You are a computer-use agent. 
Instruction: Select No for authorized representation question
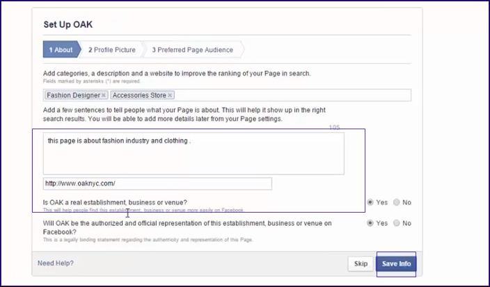396,223
